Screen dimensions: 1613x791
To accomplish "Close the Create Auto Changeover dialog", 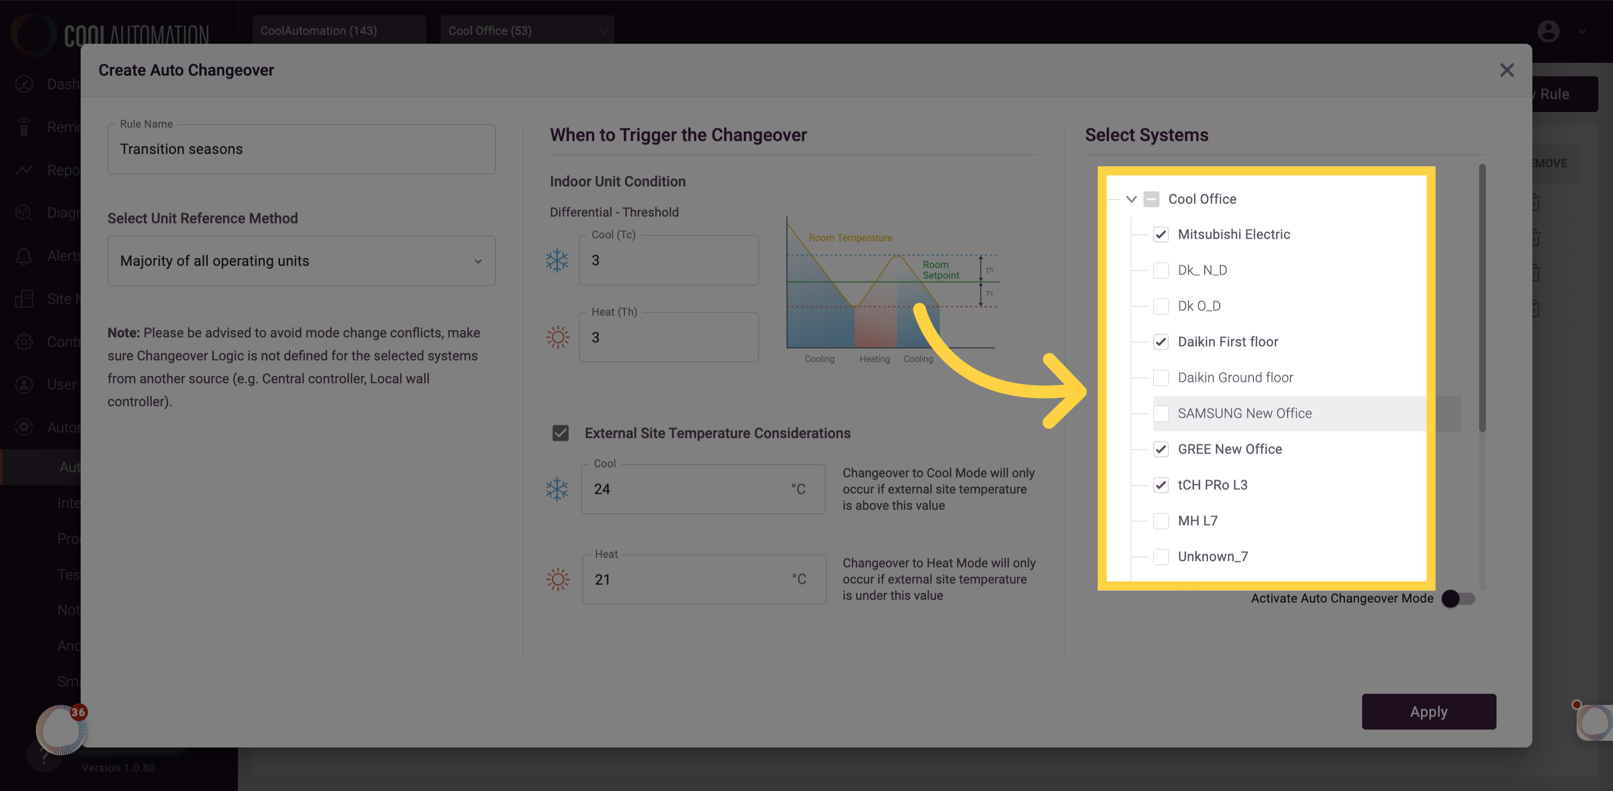I will [x=1507, y=70].
